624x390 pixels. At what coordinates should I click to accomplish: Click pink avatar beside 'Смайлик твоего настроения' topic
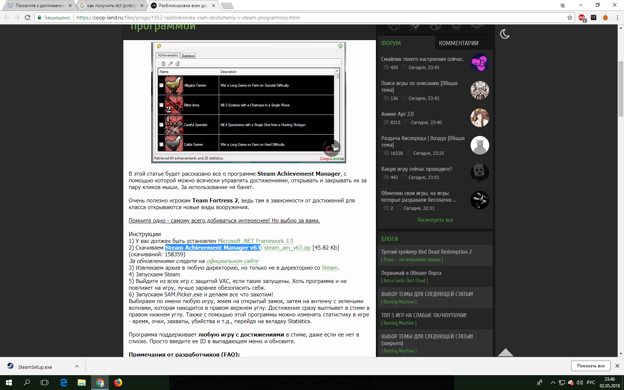click(x=480, y=63)
